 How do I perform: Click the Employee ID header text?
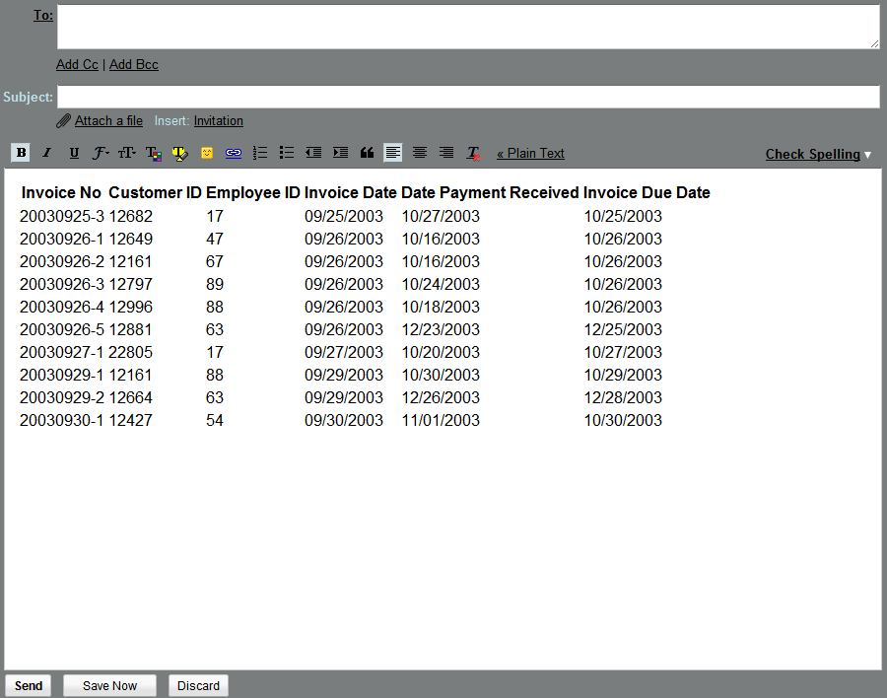tap(253, 192)
